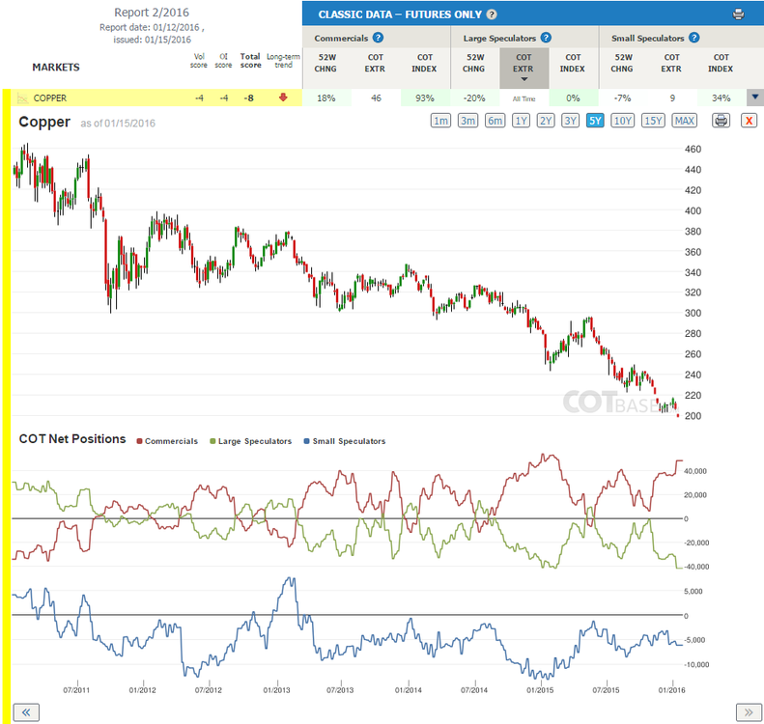This screenshot has height=724, width=764.
Task: Click the OI score column header
Action: (223, 61)
